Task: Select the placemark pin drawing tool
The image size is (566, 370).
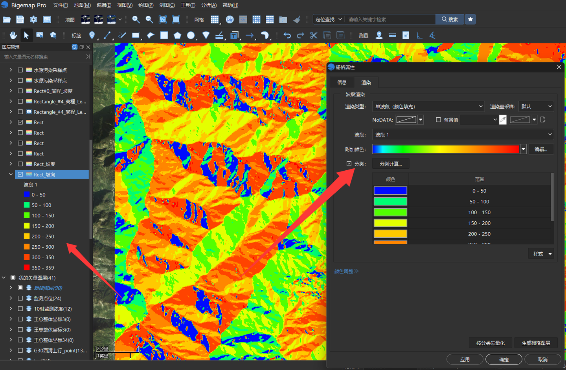Action: [92, 35]
